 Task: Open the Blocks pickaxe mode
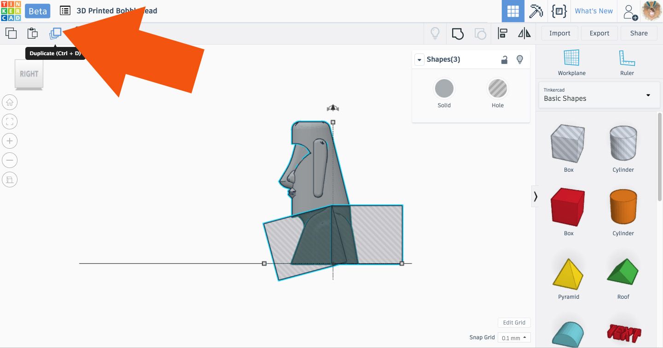point(536,11)
